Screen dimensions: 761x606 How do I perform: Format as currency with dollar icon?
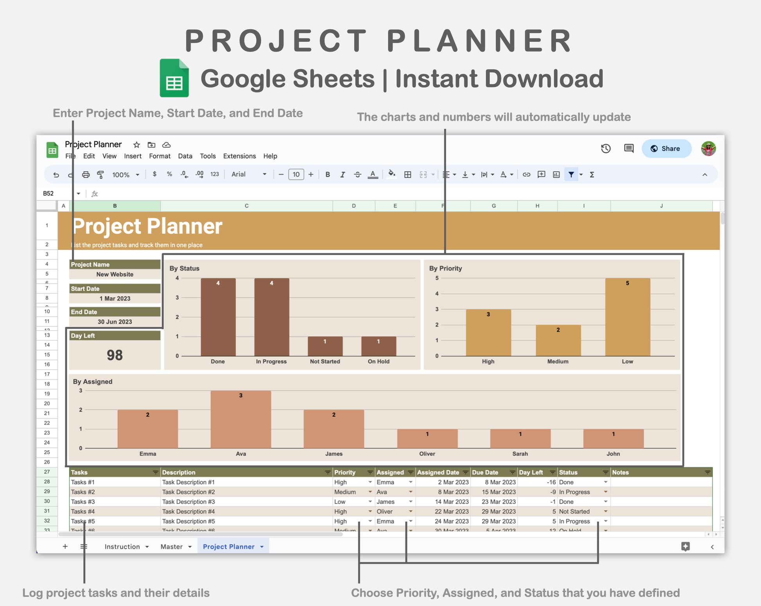(x=155, y=174)
